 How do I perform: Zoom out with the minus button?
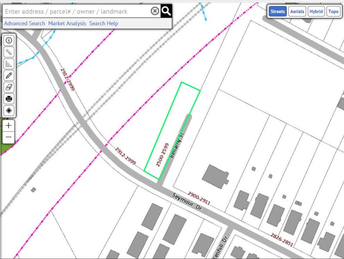point(9,137)
